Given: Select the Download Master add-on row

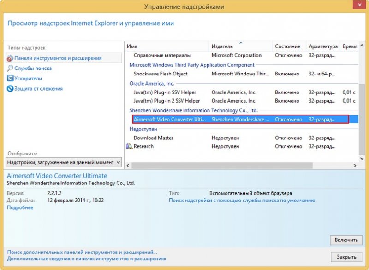Looking at the screenshot, I should click(154, 138).
